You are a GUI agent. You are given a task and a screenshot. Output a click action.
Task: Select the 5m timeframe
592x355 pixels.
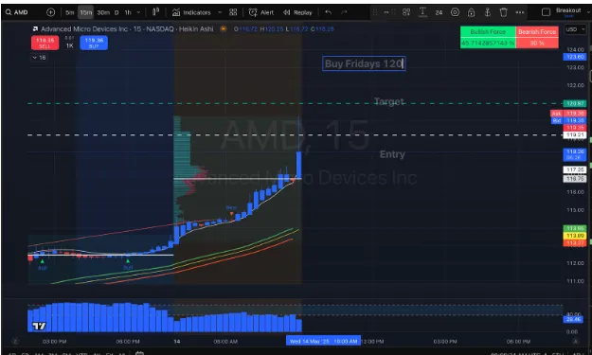70,12
